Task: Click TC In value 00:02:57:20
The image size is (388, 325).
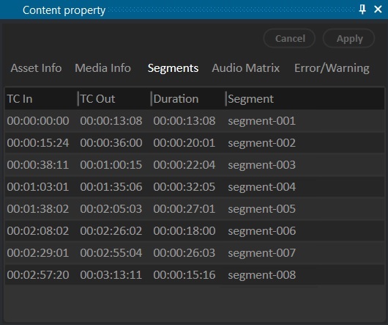Action: point(38,274)
